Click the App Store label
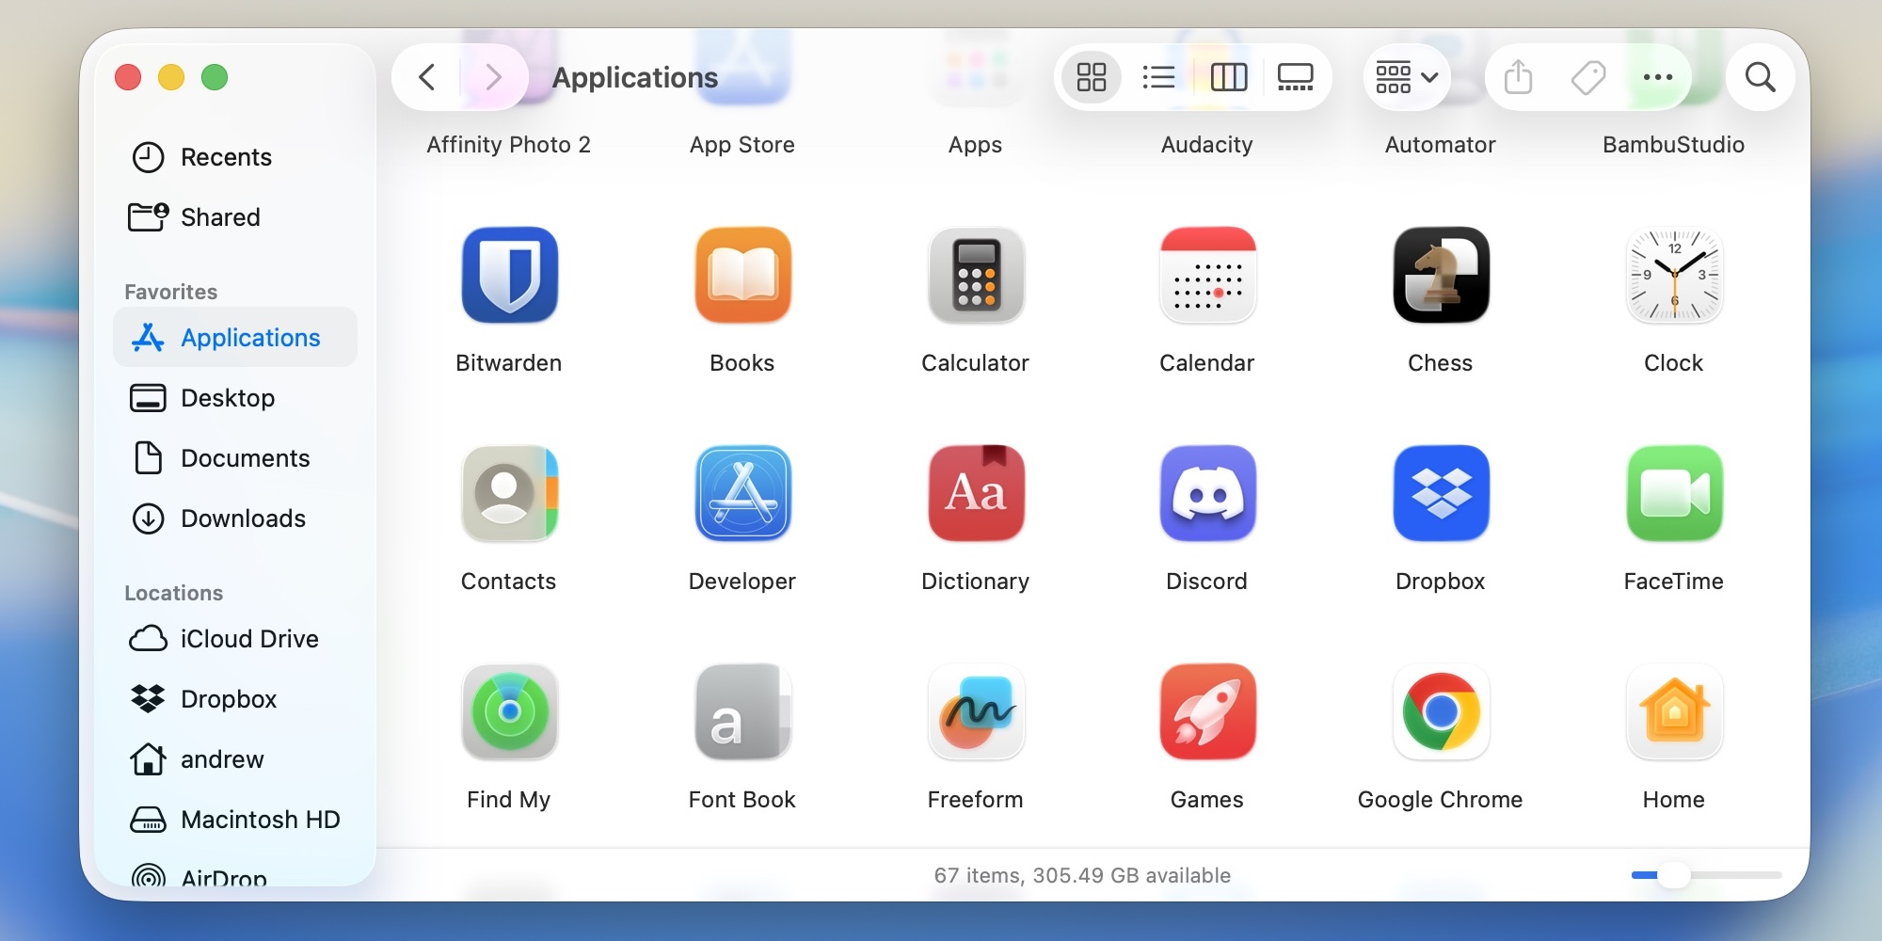 [x=742, y=145]
